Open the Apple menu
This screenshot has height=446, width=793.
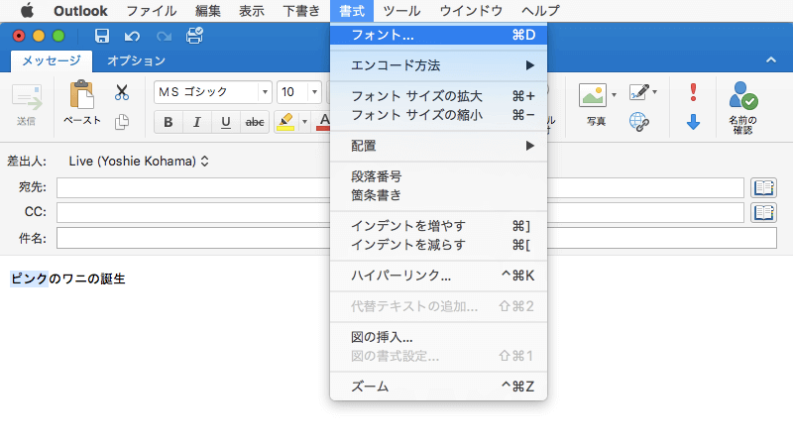28,11
